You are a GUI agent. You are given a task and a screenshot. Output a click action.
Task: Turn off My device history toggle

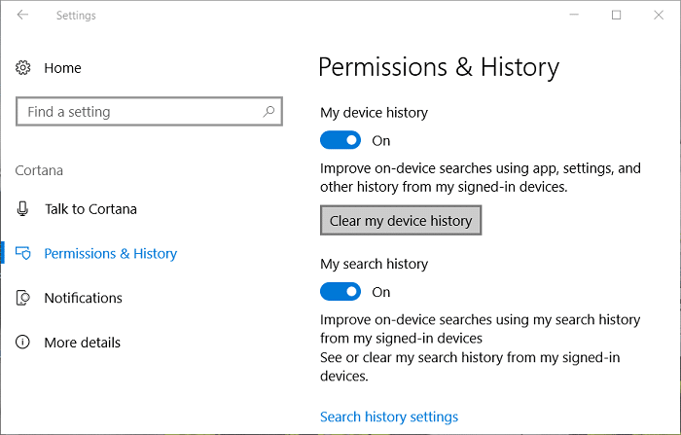340,141
